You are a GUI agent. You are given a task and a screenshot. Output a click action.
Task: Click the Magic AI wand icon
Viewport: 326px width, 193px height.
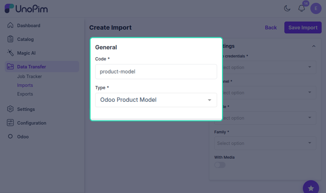(10, 53)
